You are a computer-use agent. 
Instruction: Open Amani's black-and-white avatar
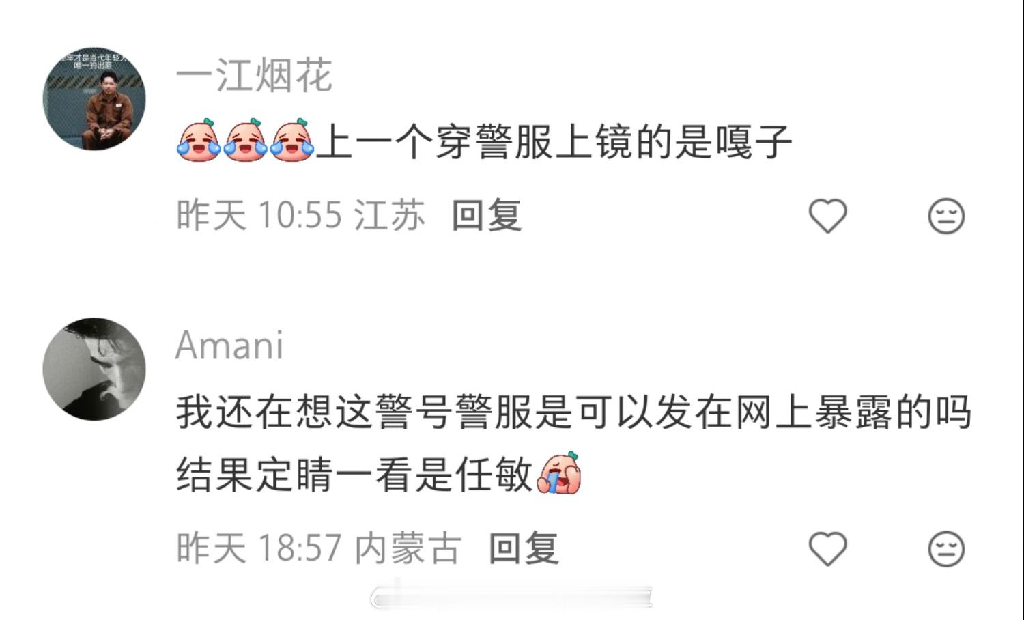[94, 369]
